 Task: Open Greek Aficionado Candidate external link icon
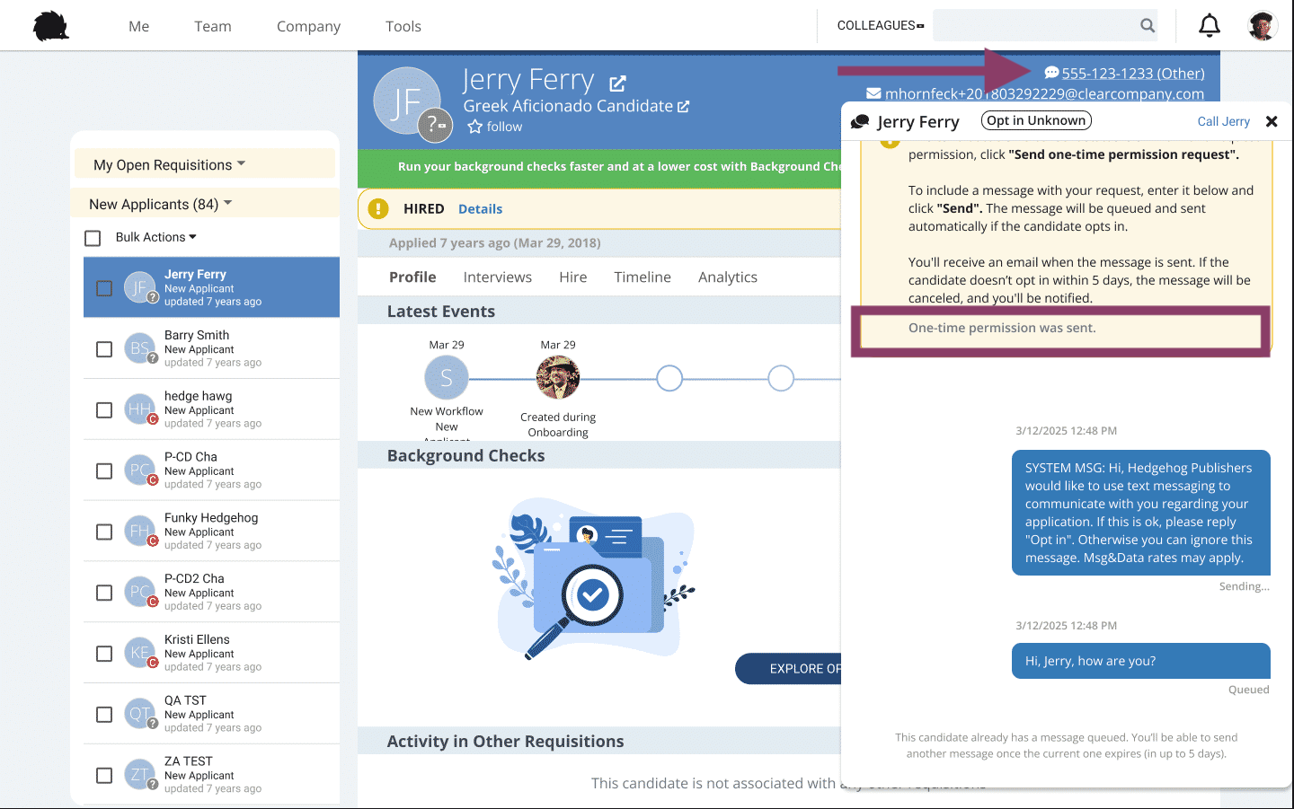coord(683,107)
